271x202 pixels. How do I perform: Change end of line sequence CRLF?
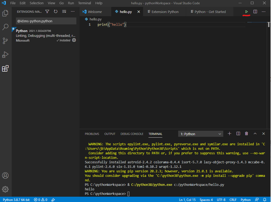233,200
